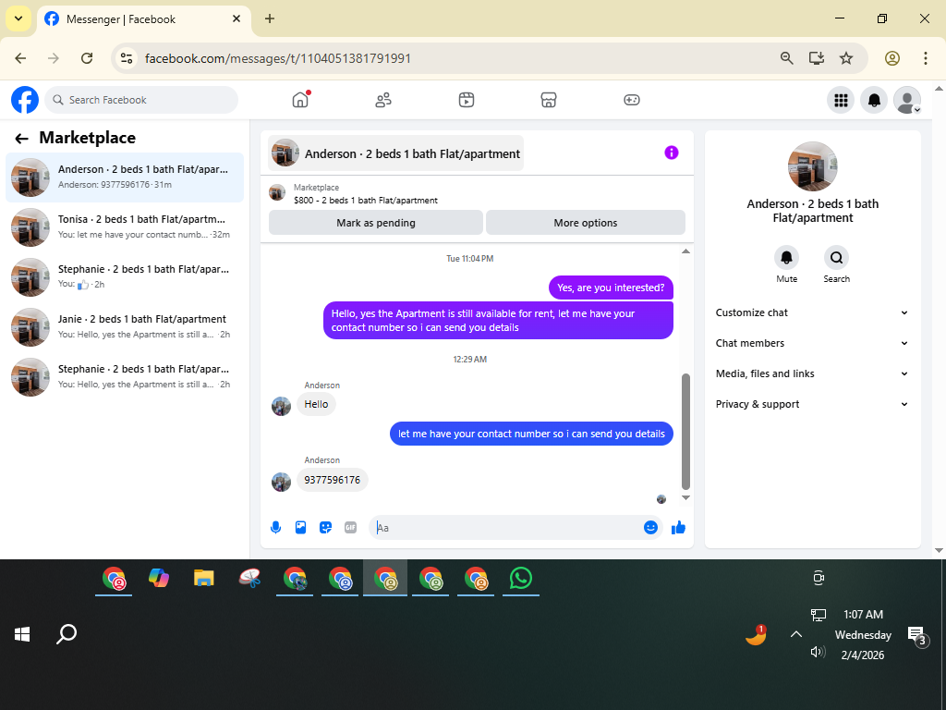
Task: Expand the Customize chat section
Action: point(812,312)
